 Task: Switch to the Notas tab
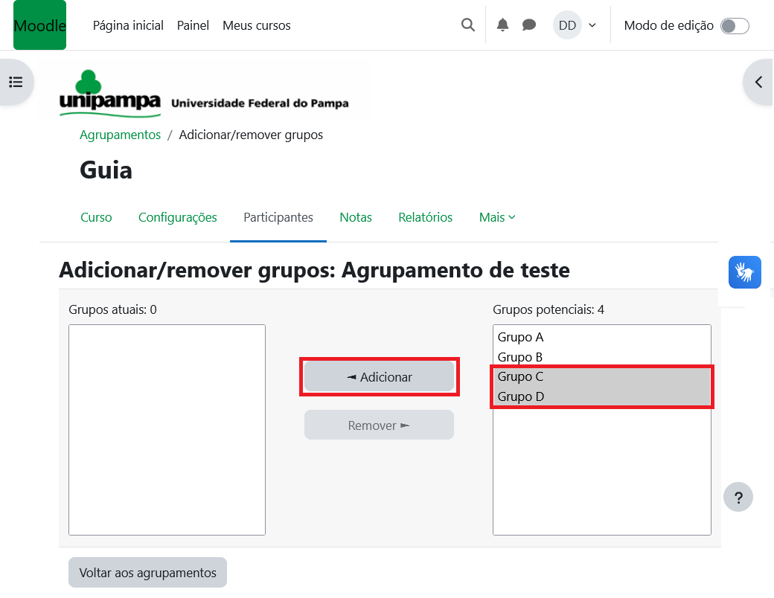(356, 217)
